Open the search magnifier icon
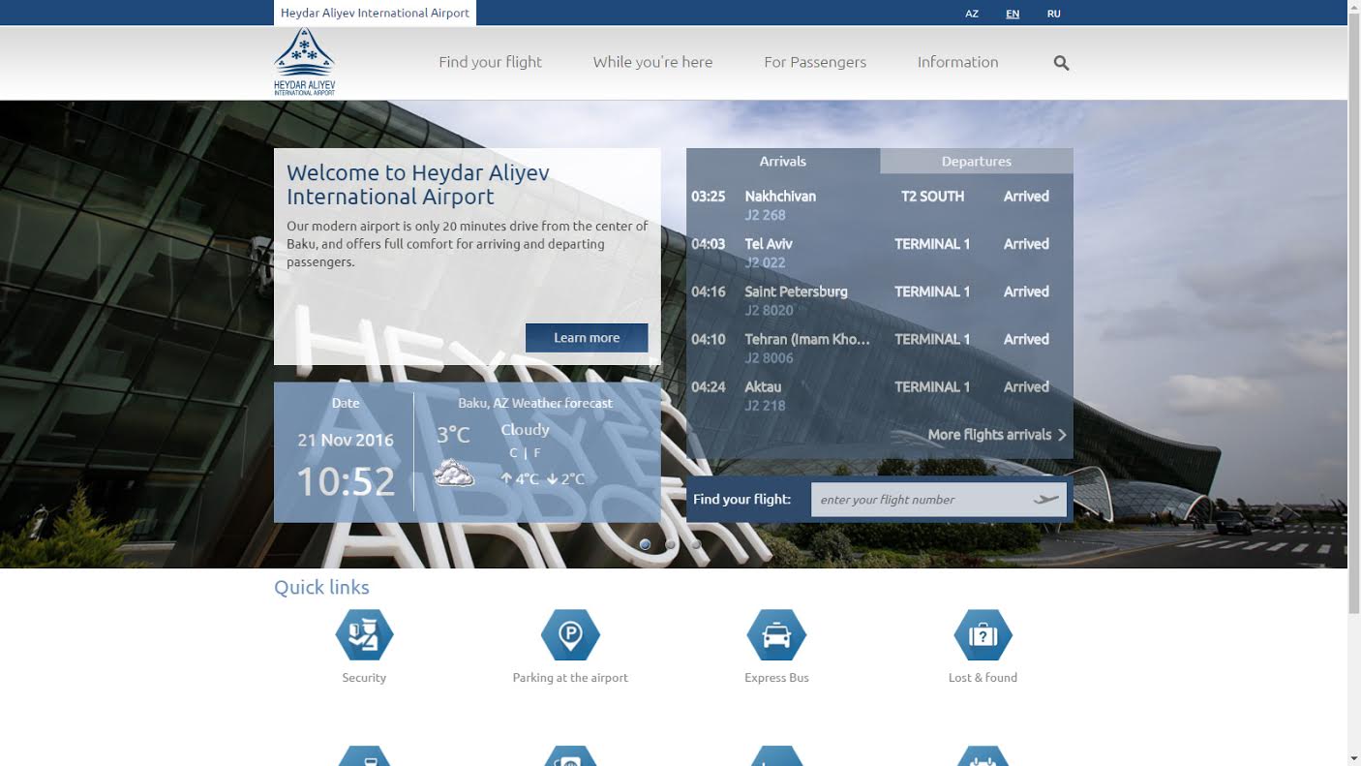Image resolution: width=1361 pixels, height=766 pixels. pyautogui.click(x=1061, y=63)
